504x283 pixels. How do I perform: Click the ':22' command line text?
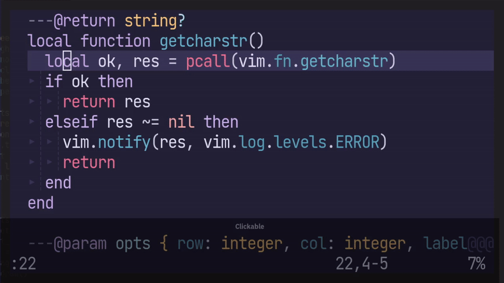[24, 263]
